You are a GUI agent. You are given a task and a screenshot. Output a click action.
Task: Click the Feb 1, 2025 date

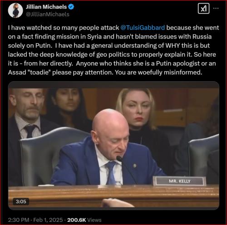click(48, 220)
